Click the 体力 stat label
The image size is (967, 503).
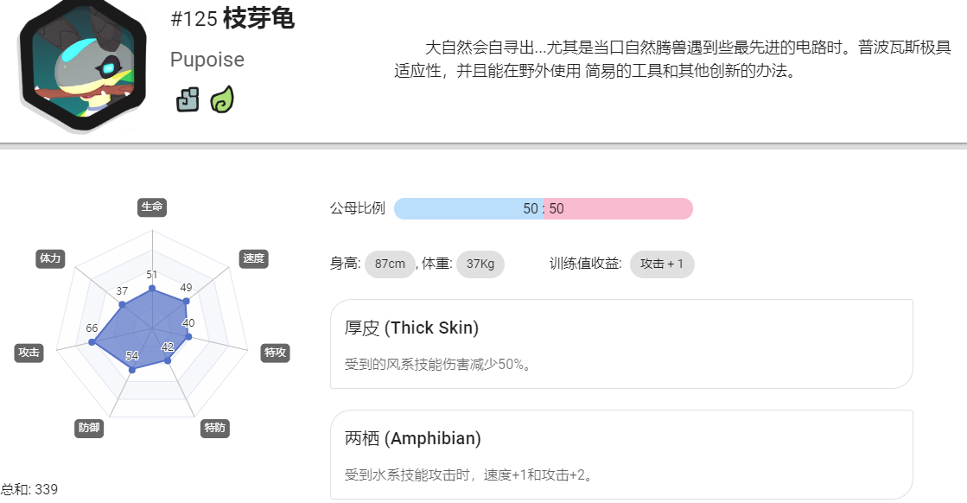tap(50, 259)
